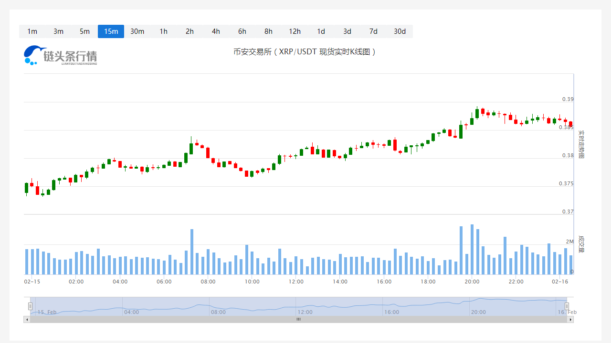Open the 6h interval view
This screenshot has height=343, width=611.
[x=242, y=31]
